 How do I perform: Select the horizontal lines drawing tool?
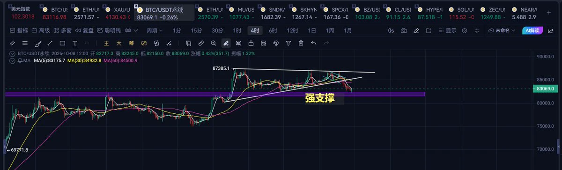(25, 43)
